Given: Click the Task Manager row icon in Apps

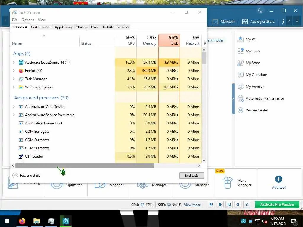Looking at the screenshot, I should [21, 79].
